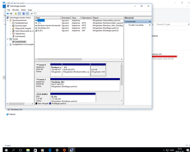Click the Kötet column header
Image resolution: width=190 pixels, height=152 pixels.
pos(48,18)
